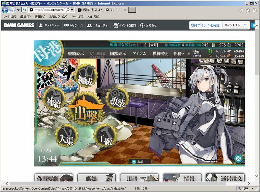
Task: Open コミュニティ in DMM navigation
Action: pos(97,25)
